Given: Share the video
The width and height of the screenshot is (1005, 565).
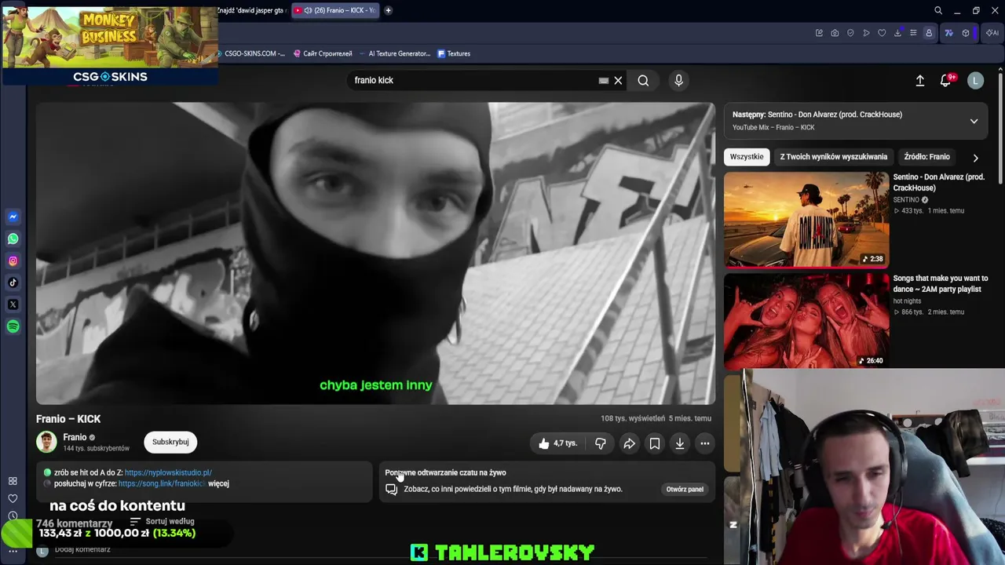Looking at the screenshot, I should 629,443.
